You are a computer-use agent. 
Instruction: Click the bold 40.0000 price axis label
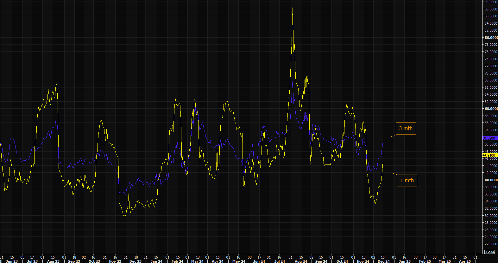[491, 180]
